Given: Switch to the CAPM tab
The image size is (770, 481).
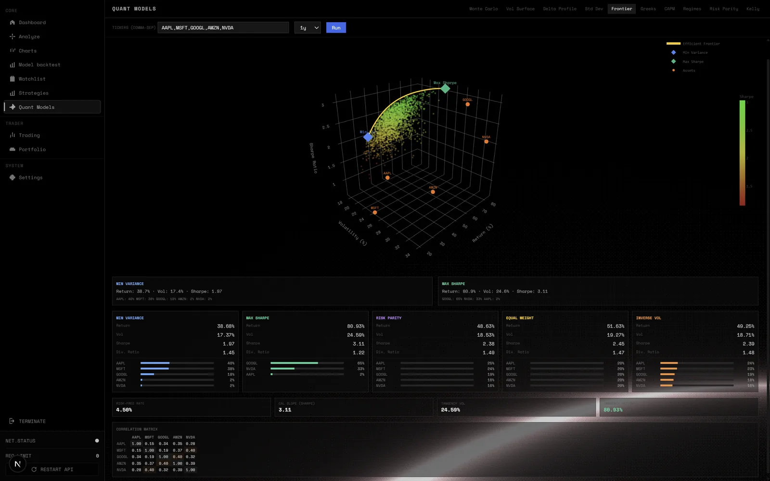Looking at the screenshot, I should pos(669,9).
